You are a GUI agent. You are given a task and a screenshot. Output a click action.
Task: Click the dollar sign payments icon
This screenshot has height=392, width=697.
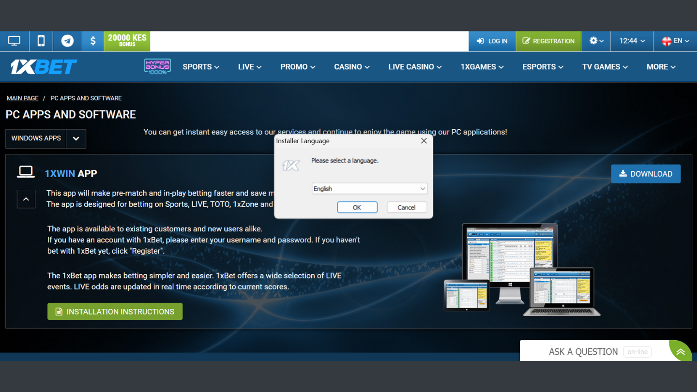coord(93,41)
